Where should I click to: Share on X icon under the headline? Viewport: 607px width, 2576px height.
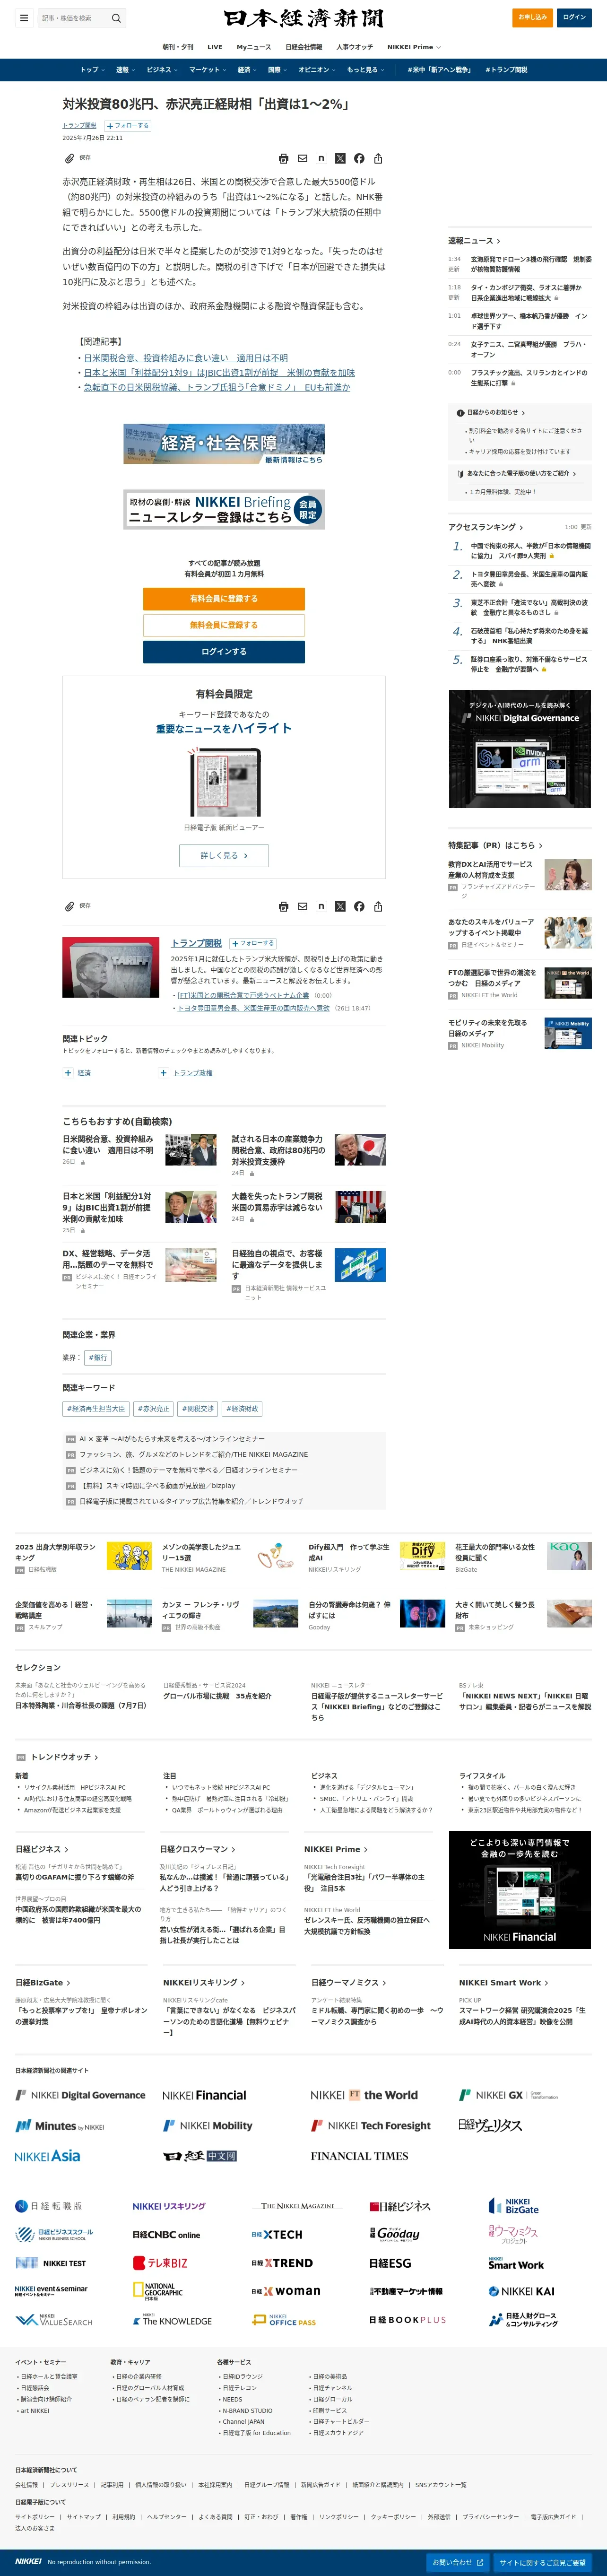(340, 158)
